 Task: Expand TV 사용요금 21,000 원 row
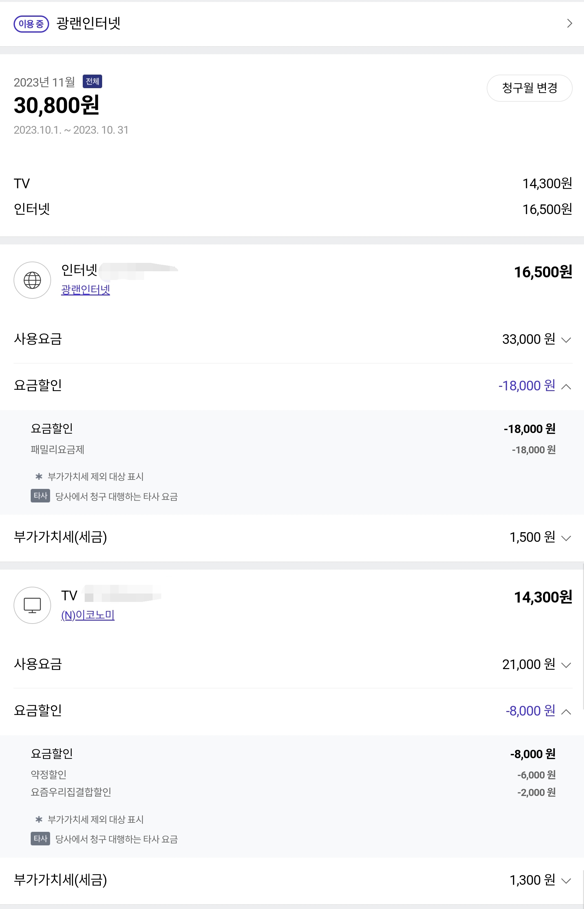tap(566, 665)
